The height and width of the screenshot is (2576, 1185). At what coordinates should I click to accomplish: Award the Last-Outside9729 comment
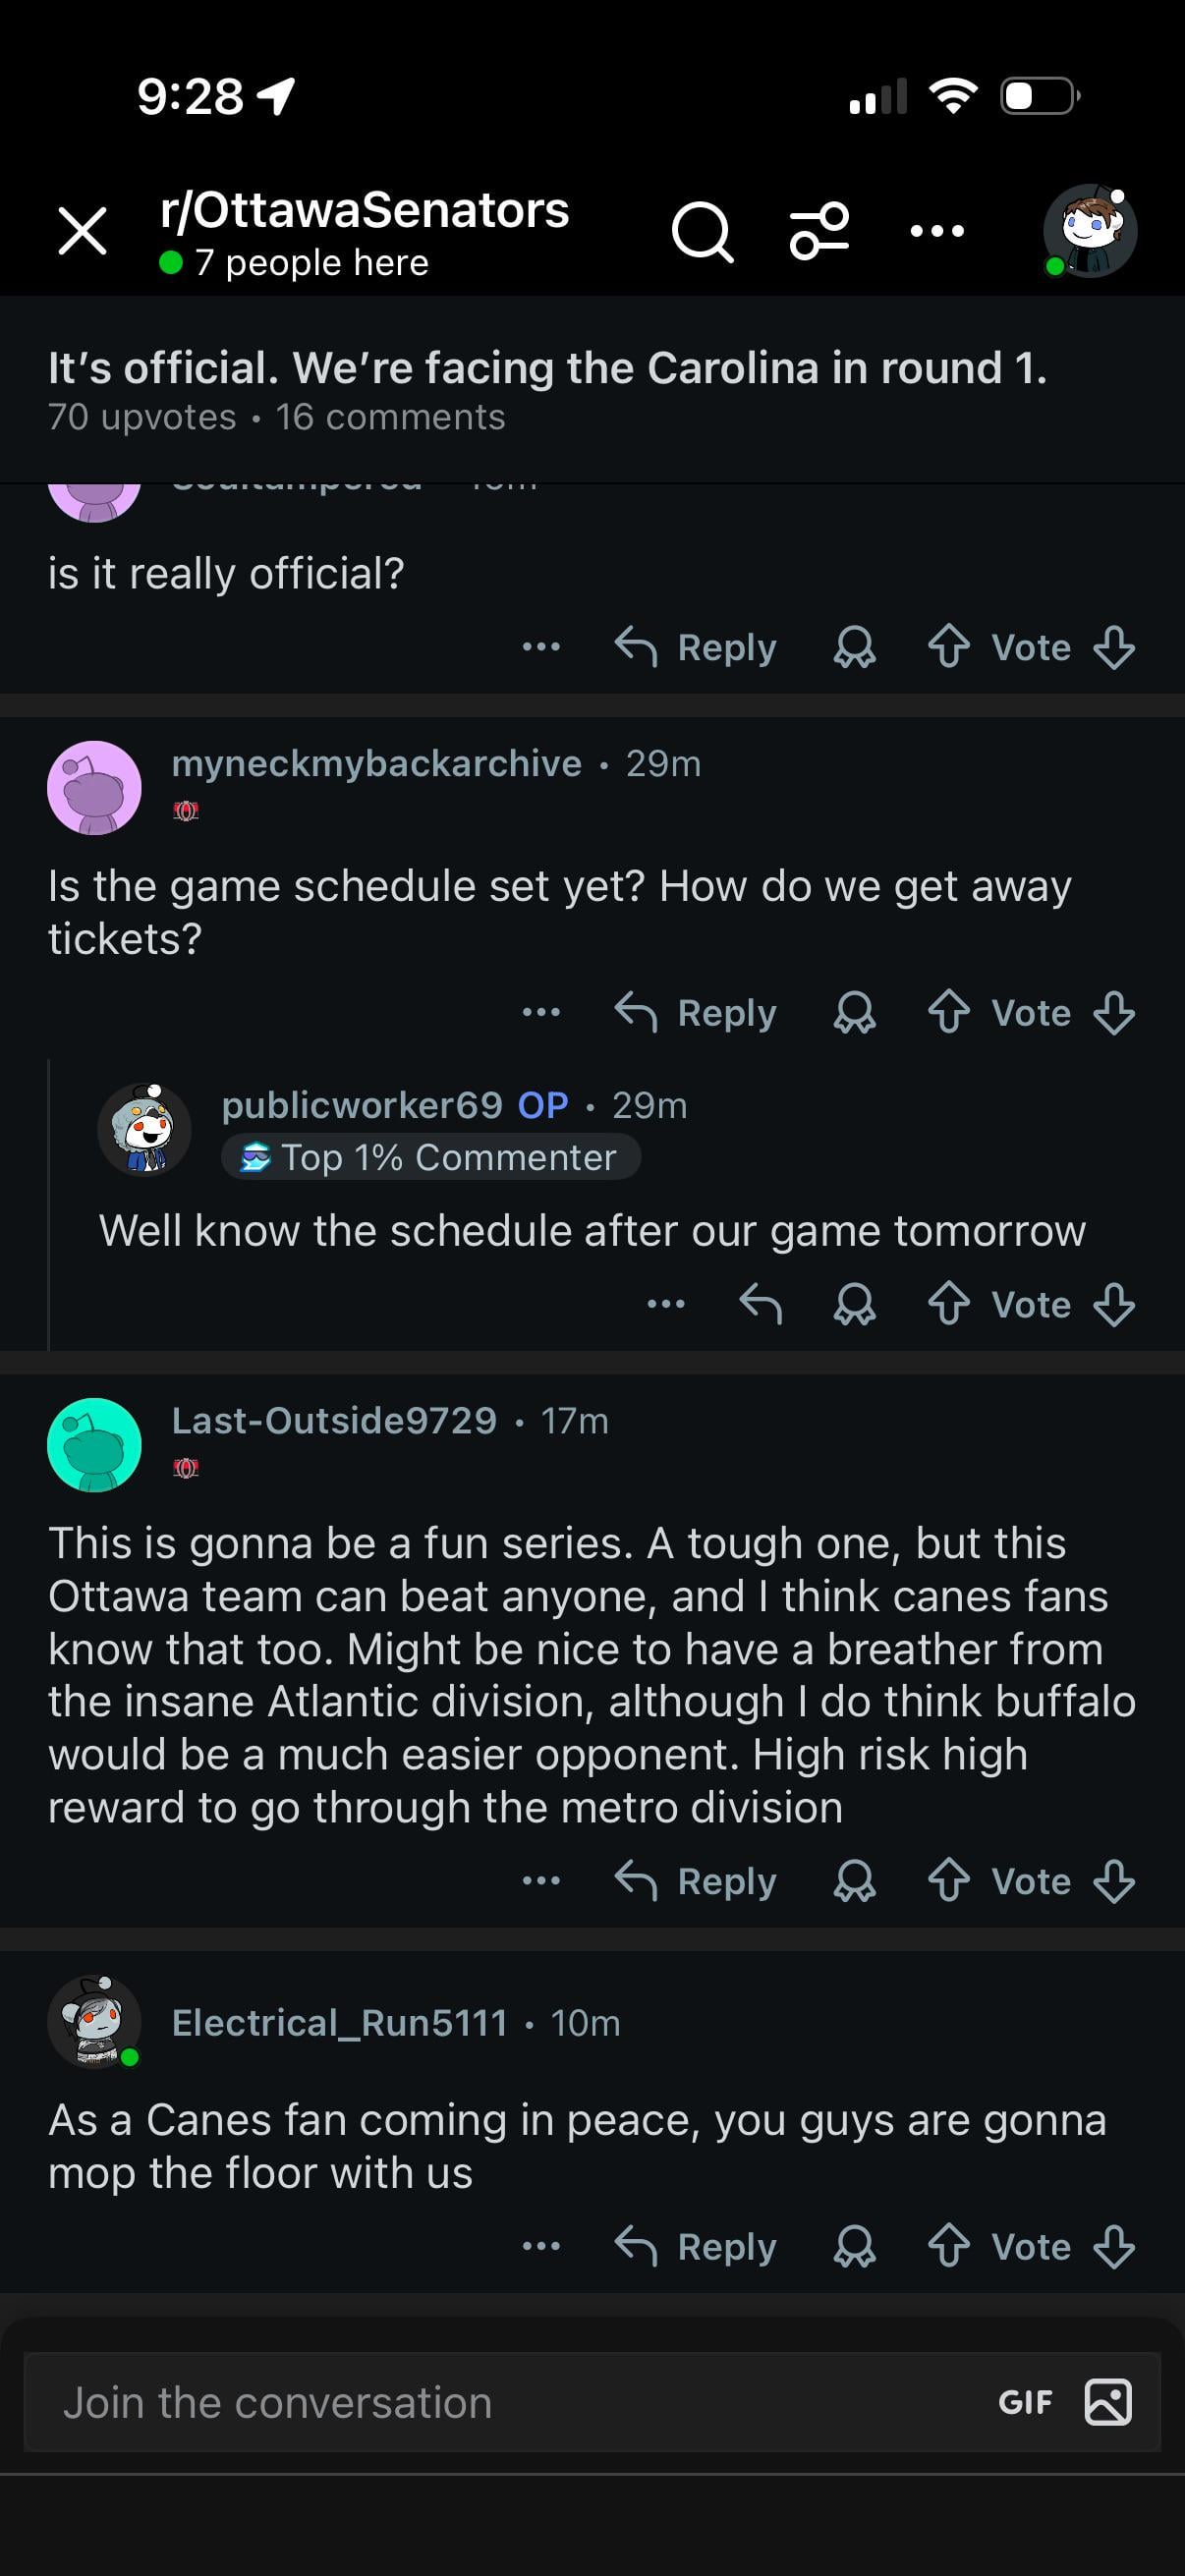pos(855,1881)
